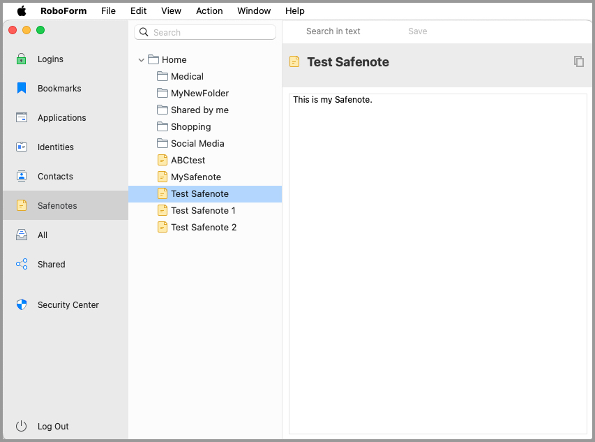Select the MySafenote note name
595x442 pixels.
tap(196, 177)
